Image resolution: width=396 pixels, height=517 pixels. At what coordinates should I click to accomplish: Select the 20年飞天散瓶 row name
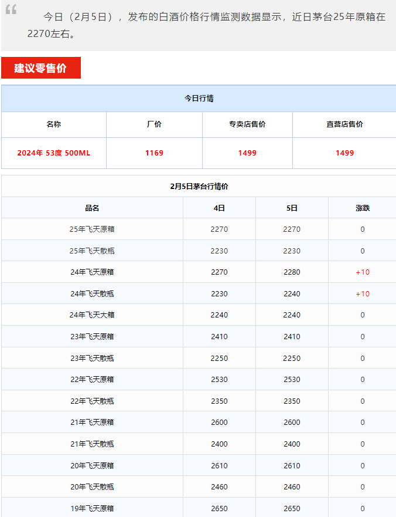(92, 487)
